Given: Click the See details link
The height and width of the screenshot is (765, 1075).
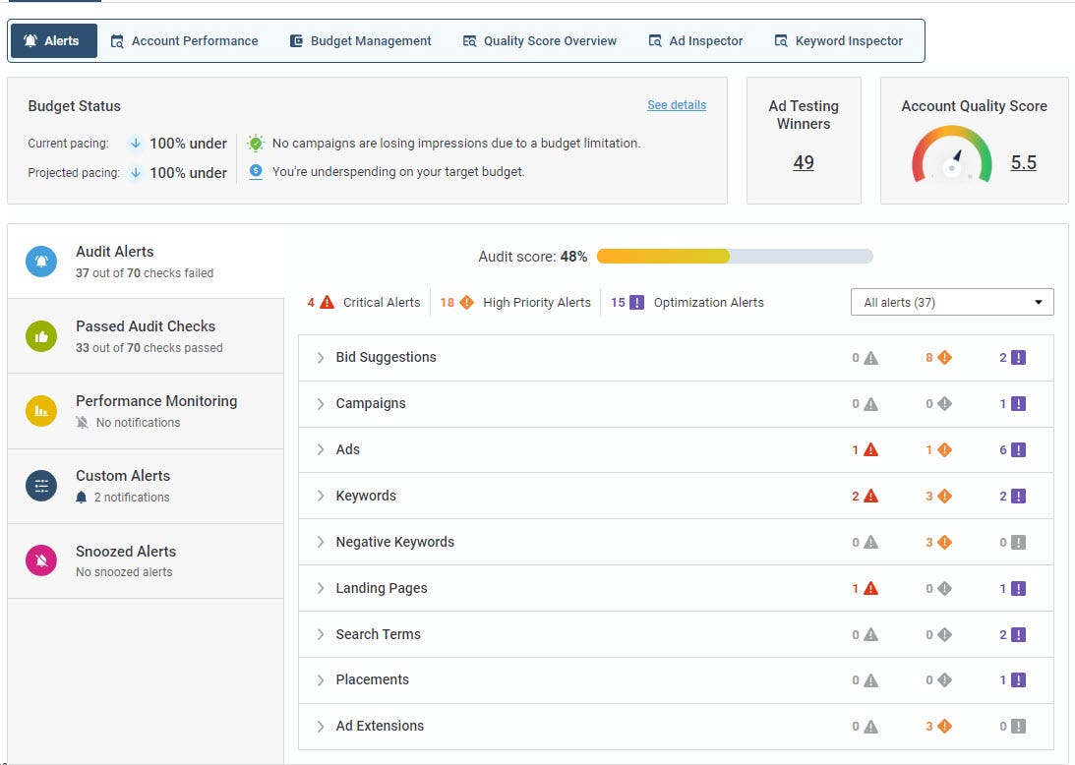Looking at the screenshot, I should pos(677,105).
